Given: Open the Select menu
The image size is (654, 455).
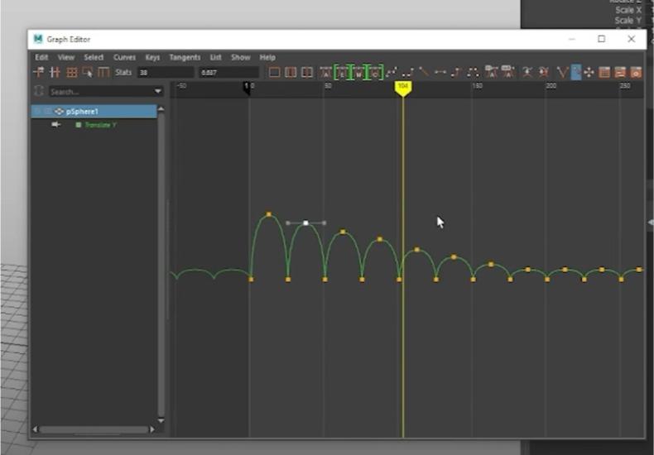Looking at the screenshot, I should [x=94, y=58].
